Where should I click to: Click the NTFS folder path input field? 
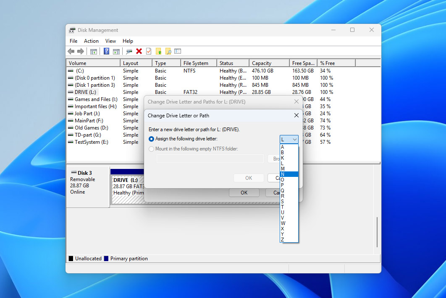(210, 159)
